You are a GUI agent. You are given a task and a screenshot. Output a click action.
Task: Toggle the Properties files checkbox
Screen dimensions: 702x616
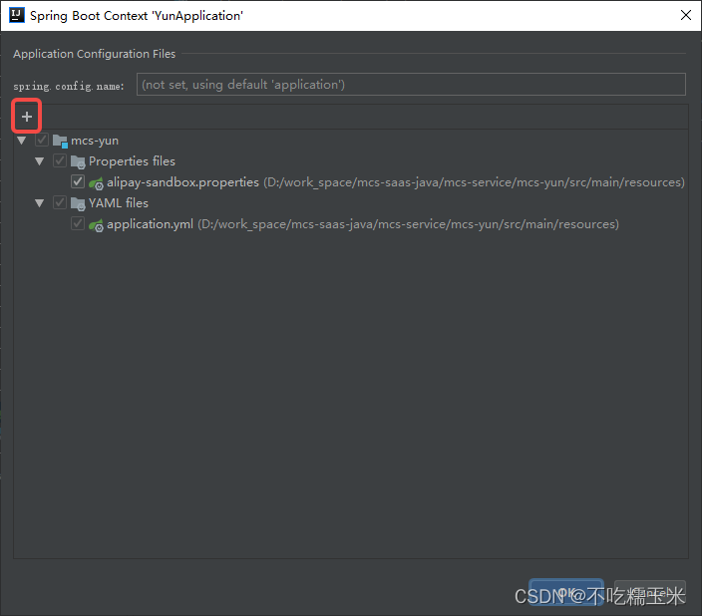click(x=60, y=160)
